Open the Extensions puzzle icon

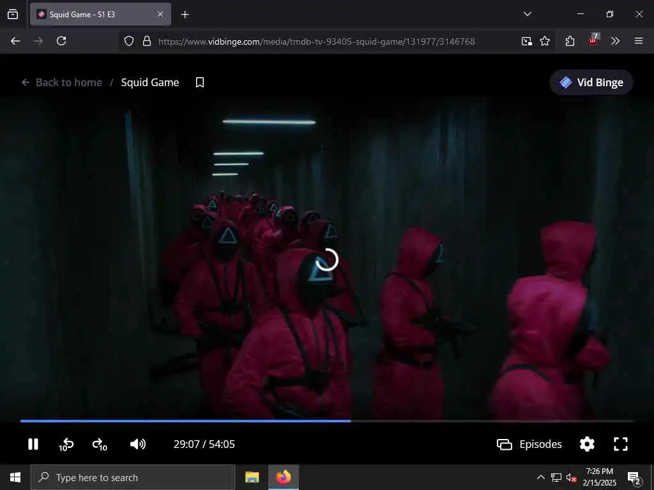click(x=570, y=41)
